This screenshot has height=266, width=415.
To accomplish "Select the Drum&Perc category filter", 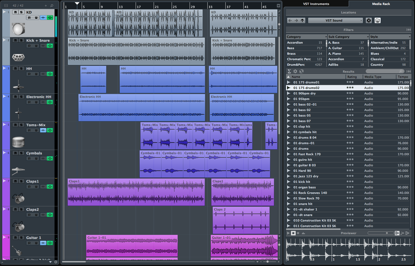I will pos(296,65).
